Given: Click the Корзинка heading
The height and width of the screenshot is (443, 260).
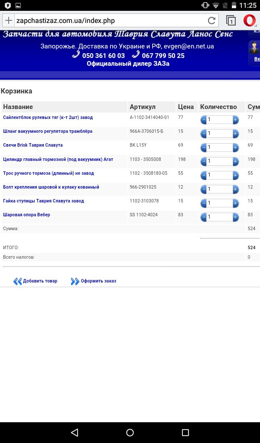Looking at the screenshot, I should click(x=16, y=91).
